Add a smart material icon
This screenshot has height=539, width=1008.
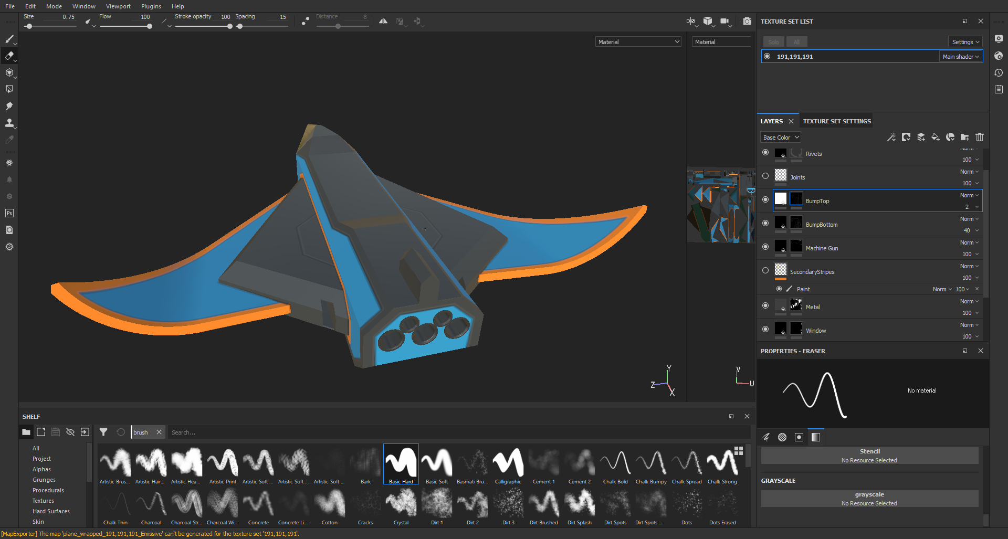[x=950, y=137]
